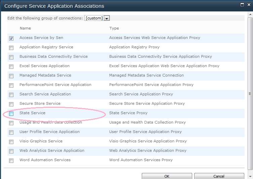Tick the Secure Store Service checkbox
The image size is (253, 179).
coord(11,104)
